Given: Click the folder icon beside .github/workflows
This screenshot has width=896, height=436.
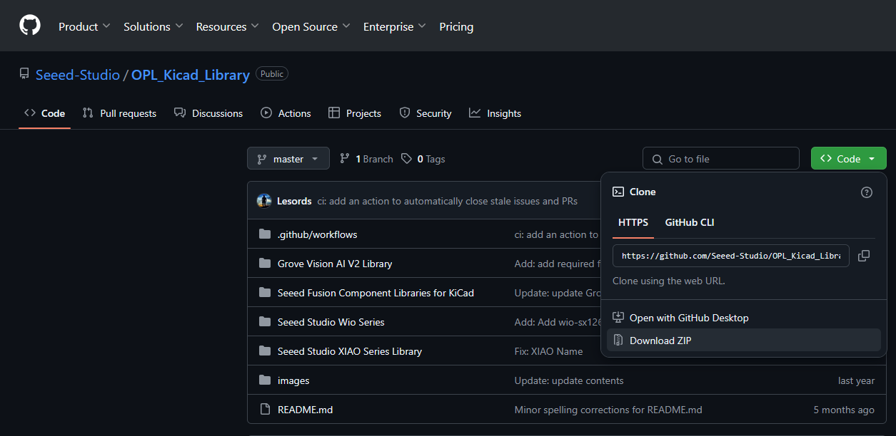Looking at the screenshot, I should 265,234.
